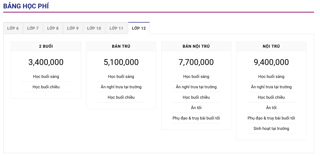This screenshot has width=320, height=156.
Task: Open the LỚP 7 tab
Action: coord(33,28)
